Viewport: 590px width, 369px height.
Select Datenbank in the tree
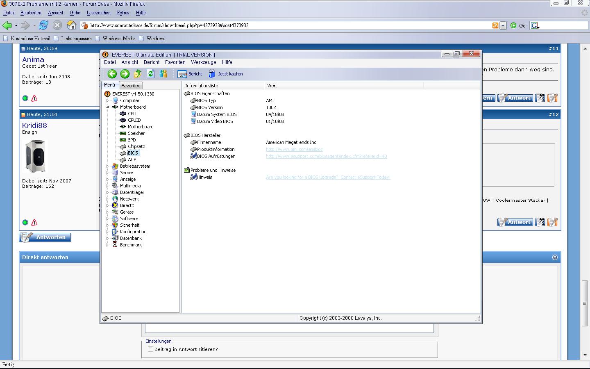131,238
